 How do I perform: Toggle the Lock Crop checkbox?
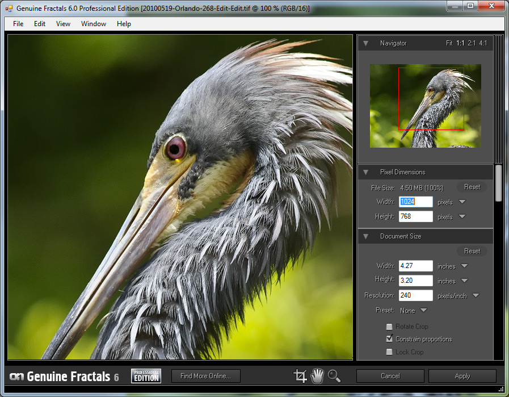point(389,352)
